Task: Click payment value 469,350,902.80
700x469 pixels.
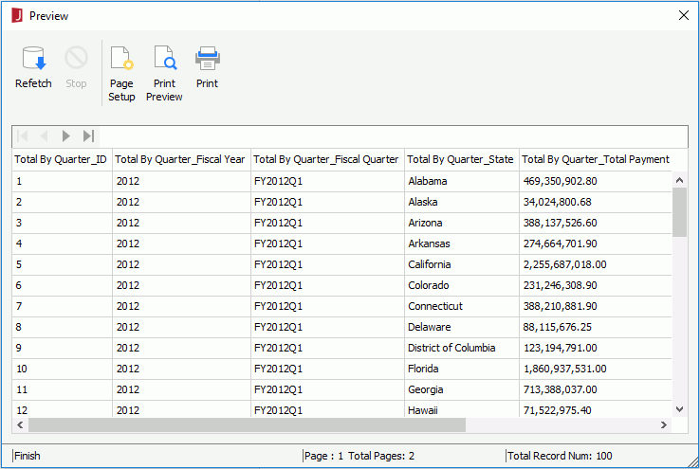Action: click(x=560, y=181)
